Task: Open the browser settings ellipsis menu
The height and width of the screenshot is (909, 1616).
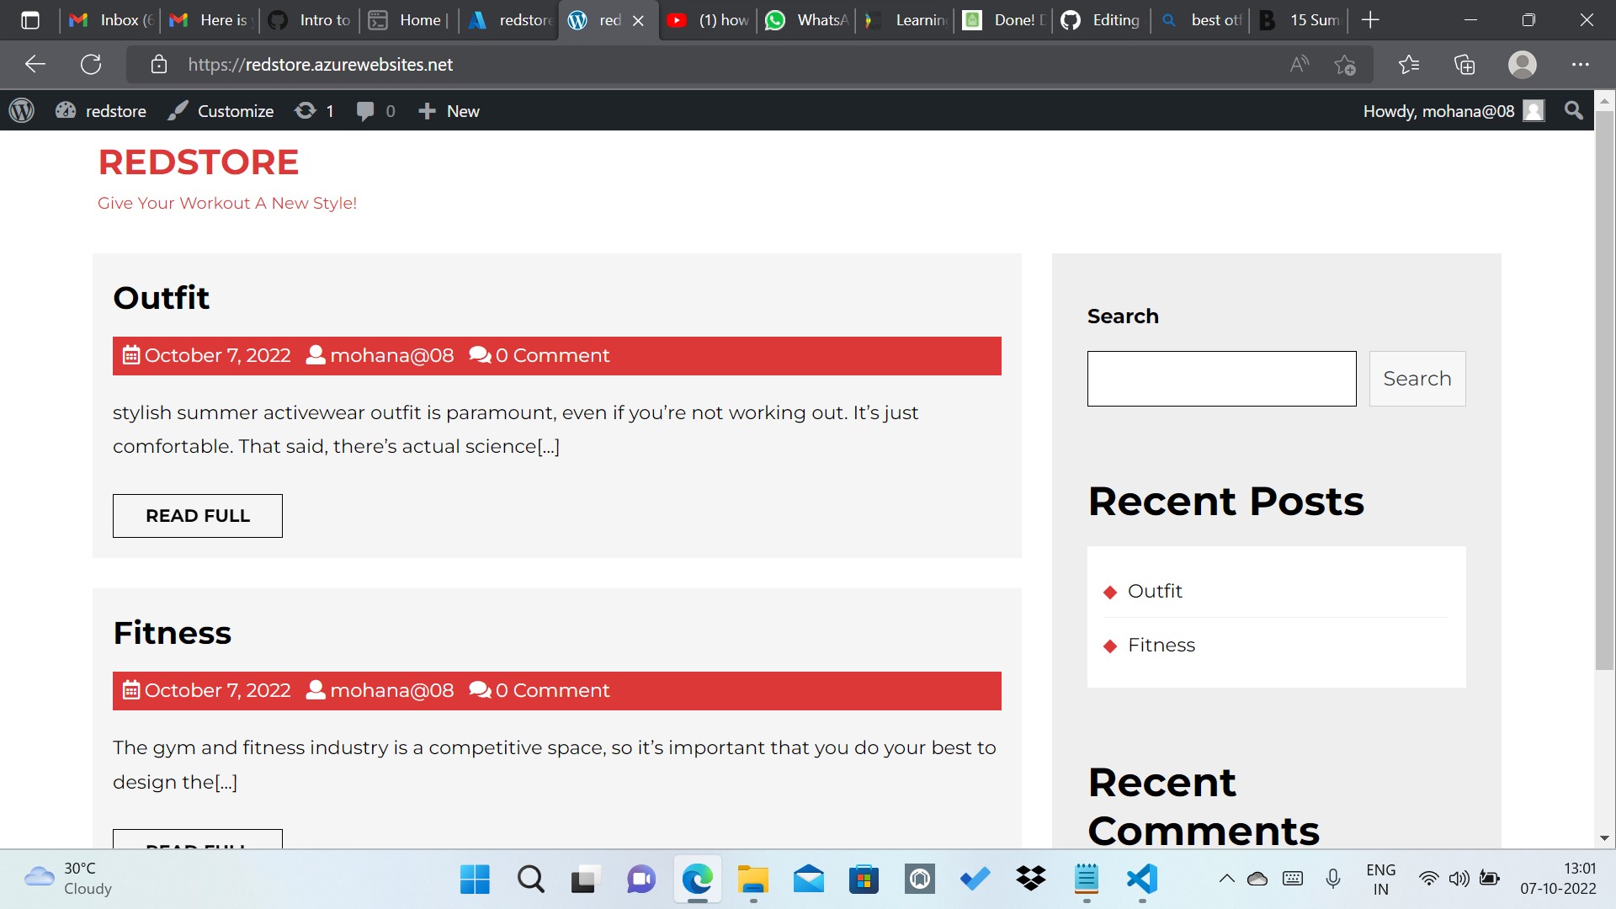Action: [1581, 64]
